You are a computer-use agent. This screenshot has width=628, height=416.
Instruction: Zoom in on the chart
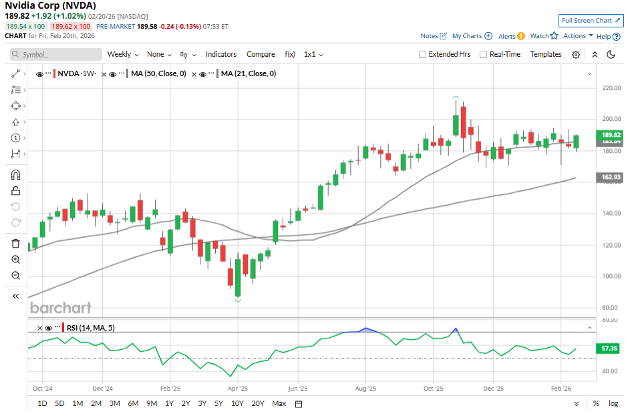[x=16, y=260]
